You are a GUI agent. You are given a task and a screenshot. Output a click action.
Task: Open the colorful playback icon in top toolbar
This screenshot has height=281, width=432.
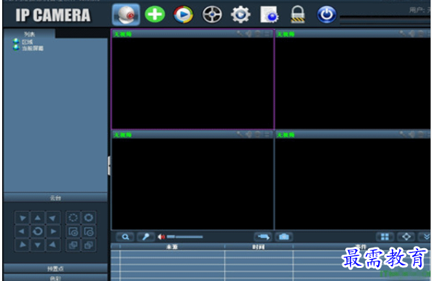point(183,15)
